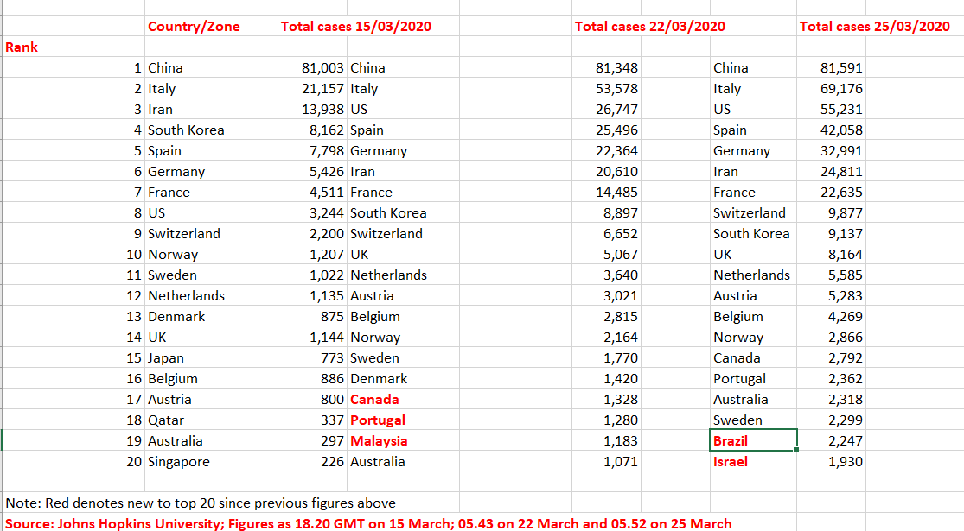
Task: Select the cell with 8,164
Action: 831,254
